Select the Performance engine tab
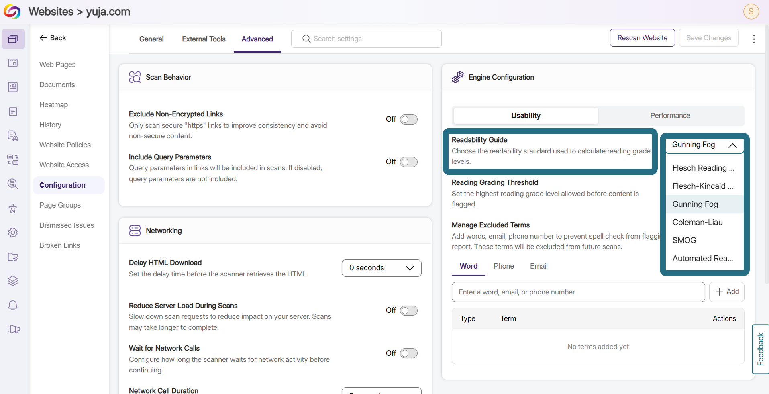This screenshot has width=769, height=394. [x=670, y=116]
